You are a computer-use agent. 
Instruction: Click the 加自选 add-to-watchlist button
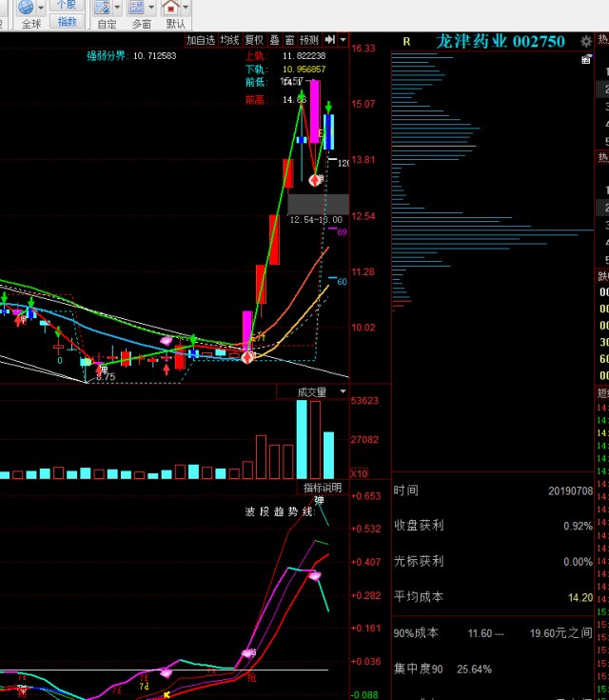[201, 40]
